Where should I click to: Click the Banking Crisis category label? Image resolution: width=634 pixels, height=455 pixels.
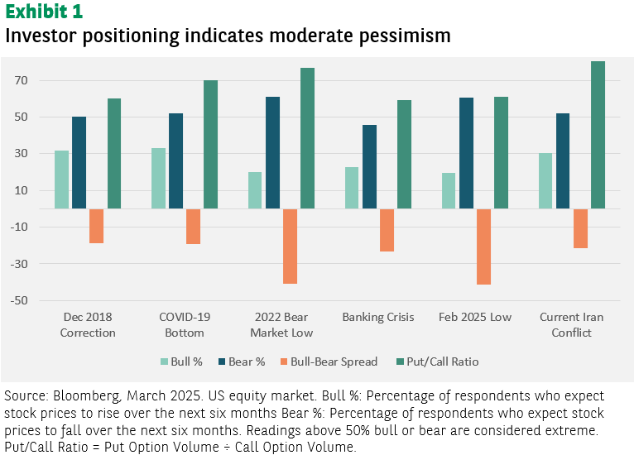[379, 317]
